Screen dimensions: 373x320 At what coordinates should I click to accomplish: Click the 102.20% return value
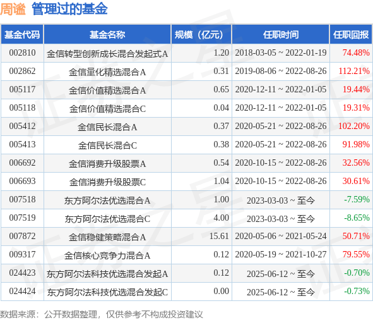click(354, 126)
